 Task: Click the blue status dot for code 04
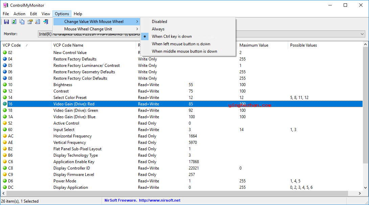5,59
